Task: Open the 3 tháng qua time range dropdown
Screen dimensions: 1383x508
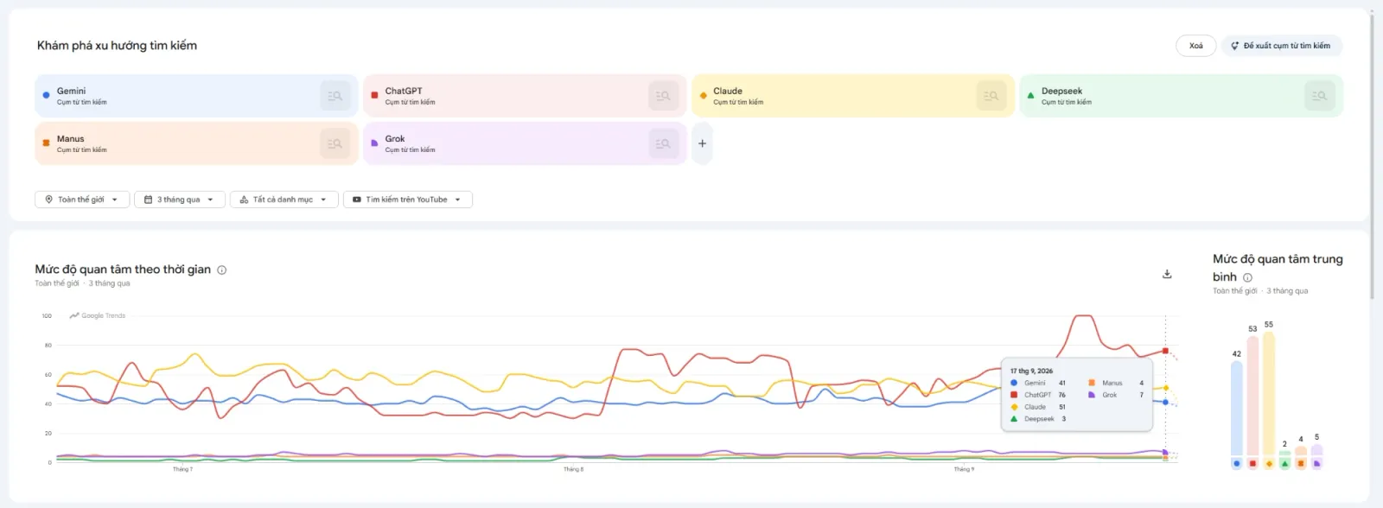Action: [180, 200]
